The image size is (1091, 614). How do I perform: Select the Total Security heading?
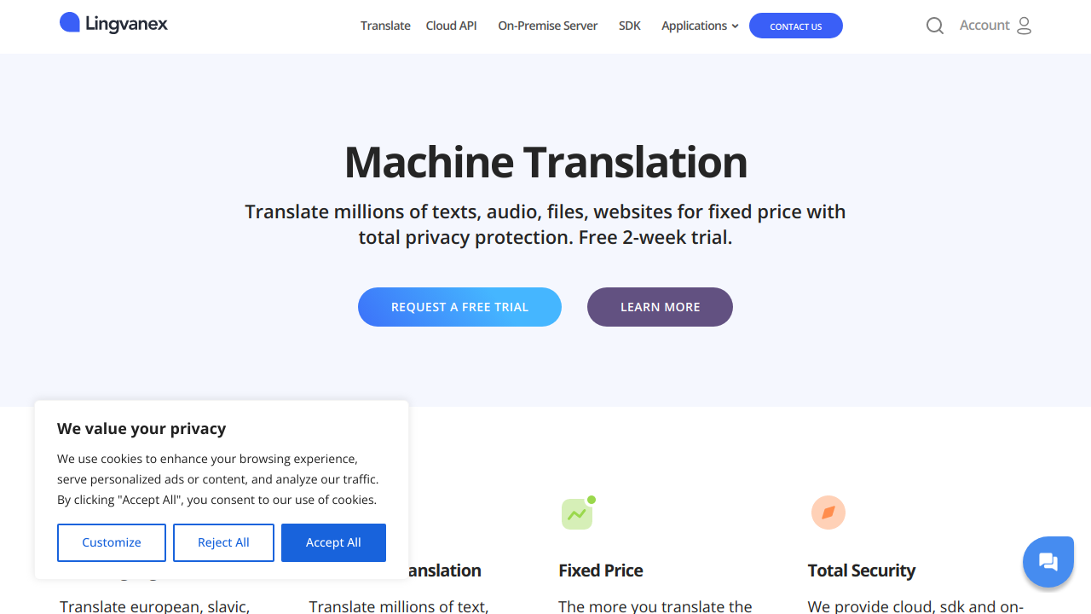coord(861,571)
